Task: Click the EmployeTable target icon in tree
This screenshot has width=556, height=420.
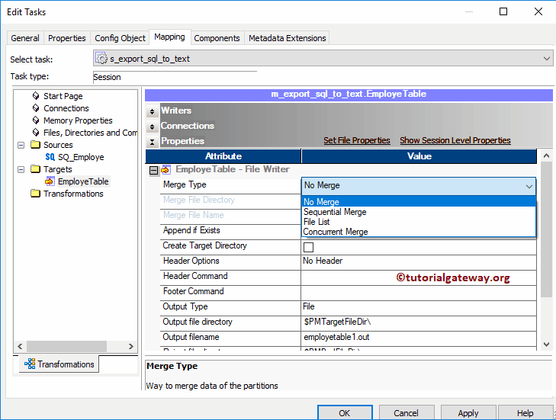Action: (50, 181)
